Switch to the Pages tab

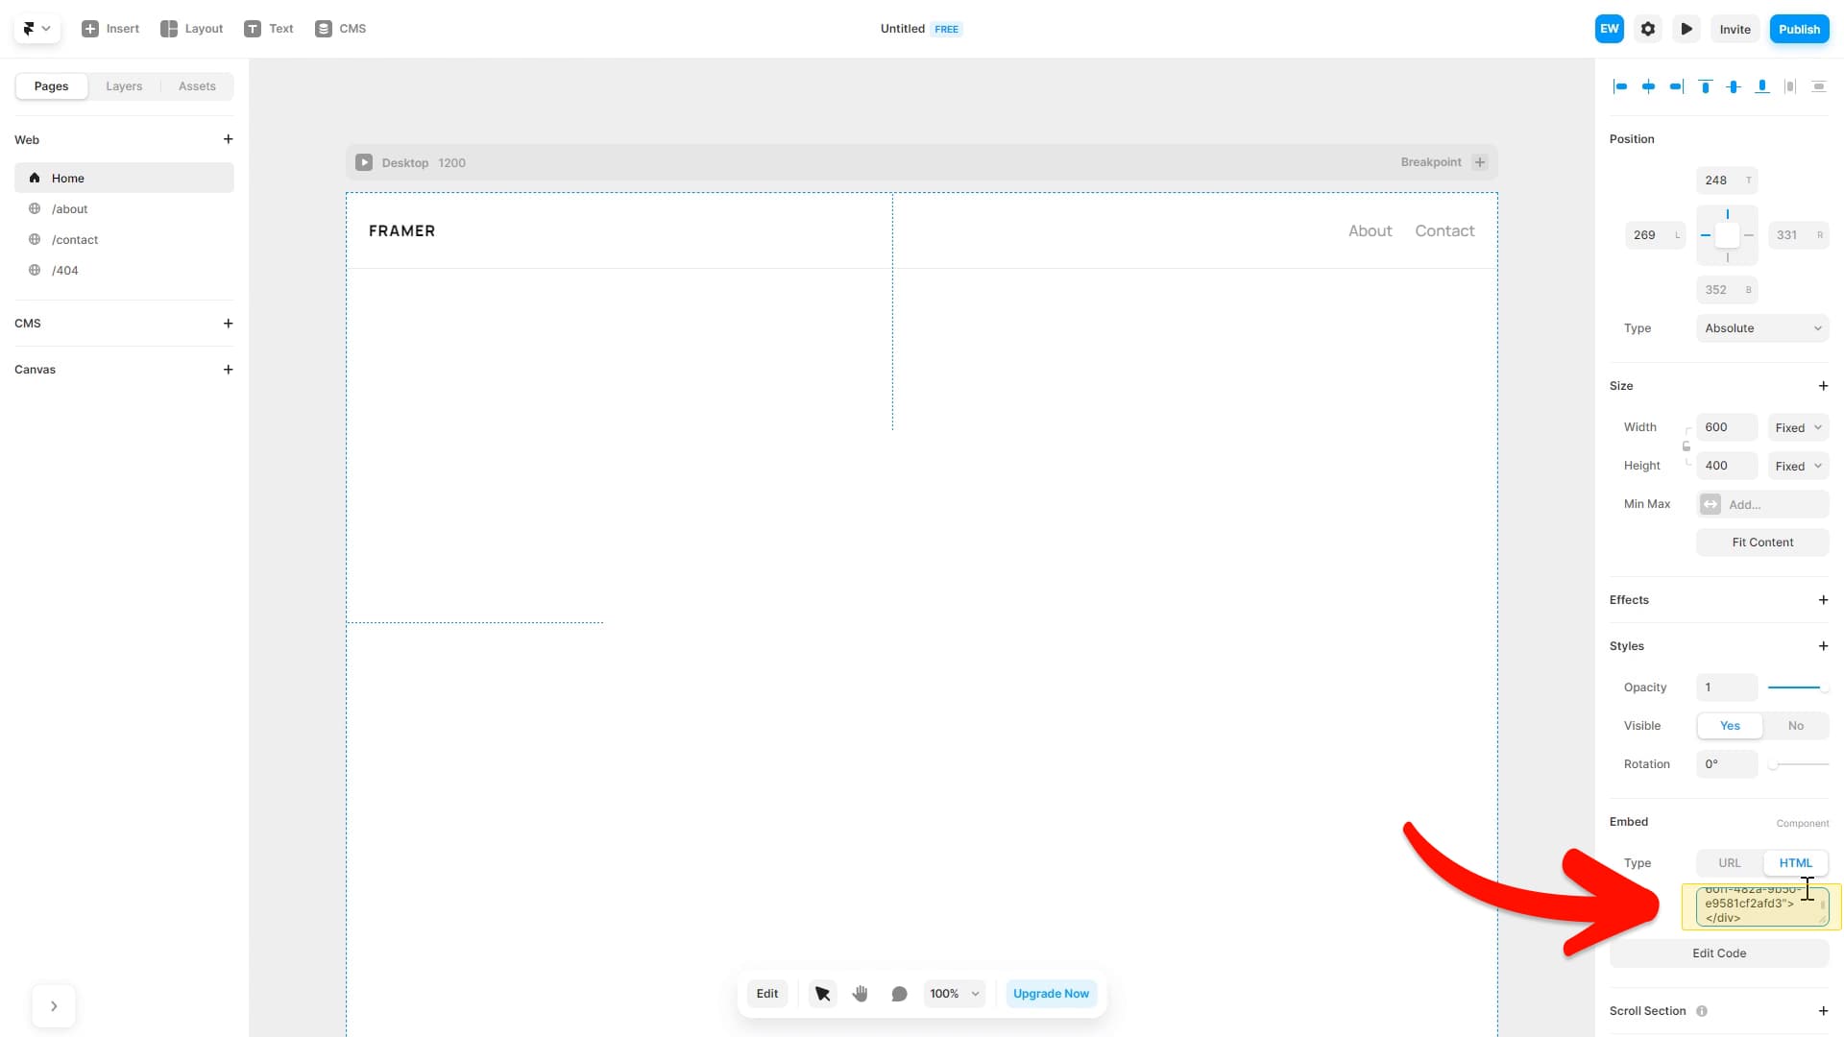pyautogui.click(x=51, y=86)
